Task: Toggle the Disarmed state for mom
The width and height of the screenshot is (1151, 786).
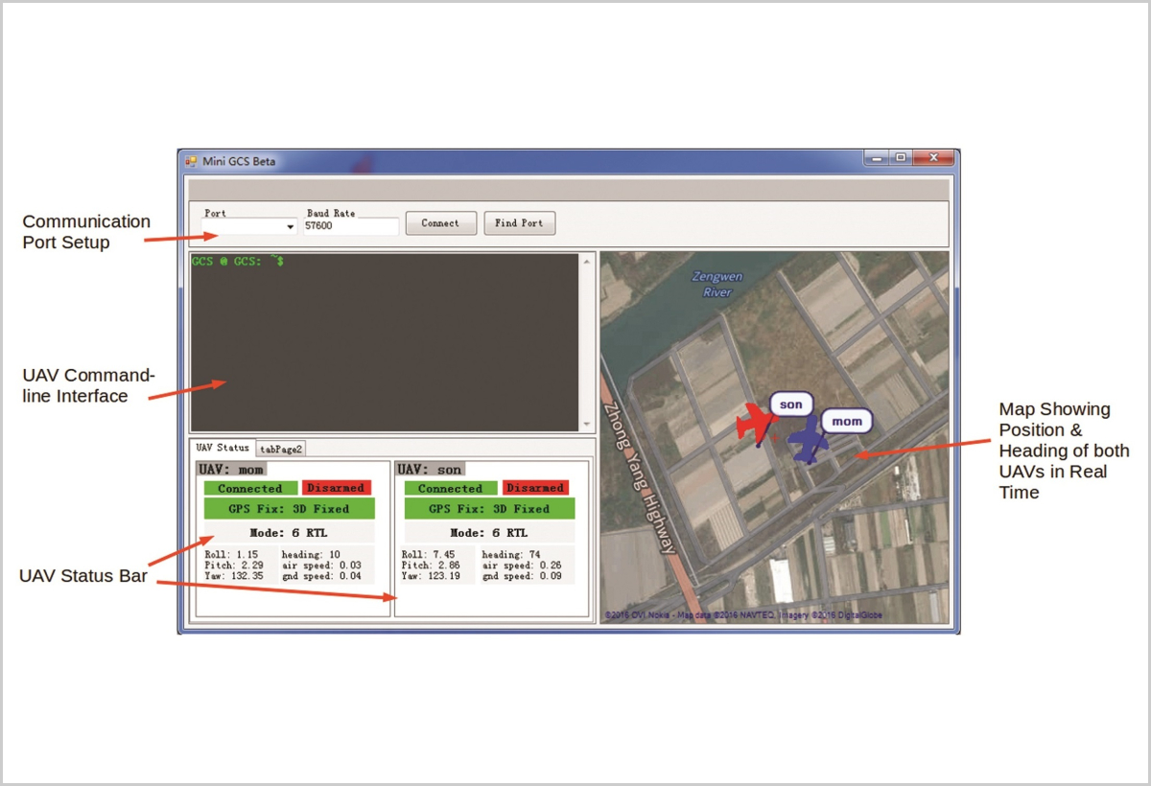Action: tap(336, 488)
